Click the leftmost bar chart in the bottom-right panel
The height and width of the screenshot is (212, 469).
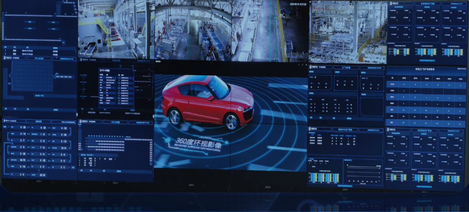pos(398,177)
